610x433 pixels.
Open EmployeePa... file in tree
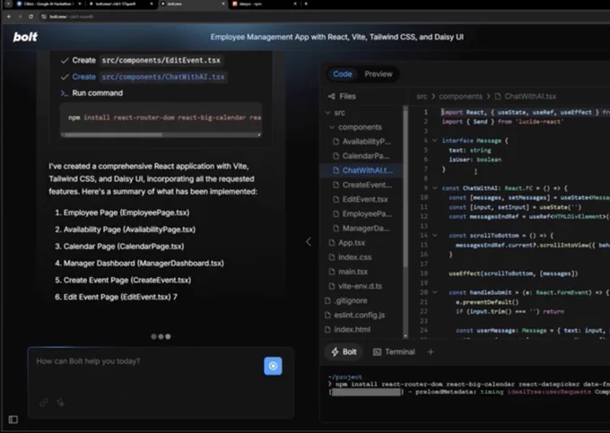(x=362, y=213)
